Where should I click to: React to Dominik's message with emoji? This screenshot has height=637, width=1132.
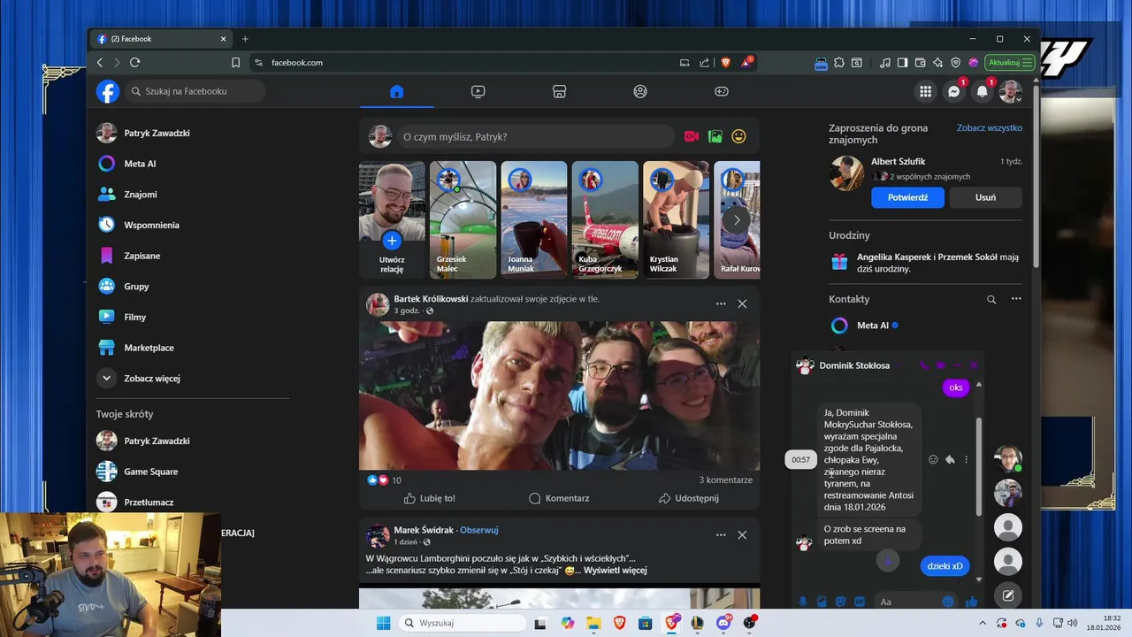pyautogui.click(x=933, y=460)
